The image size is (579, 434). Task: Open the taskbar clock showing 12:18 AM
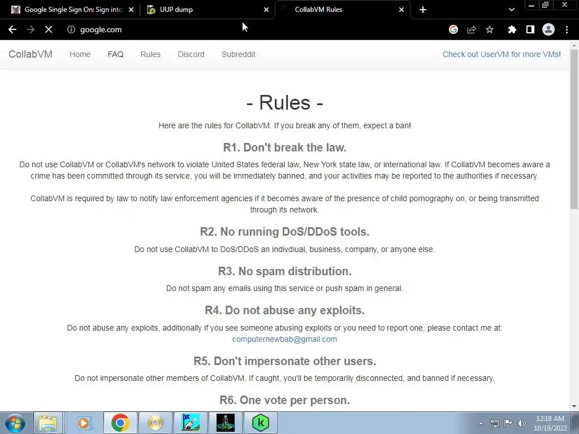[550, 423]
